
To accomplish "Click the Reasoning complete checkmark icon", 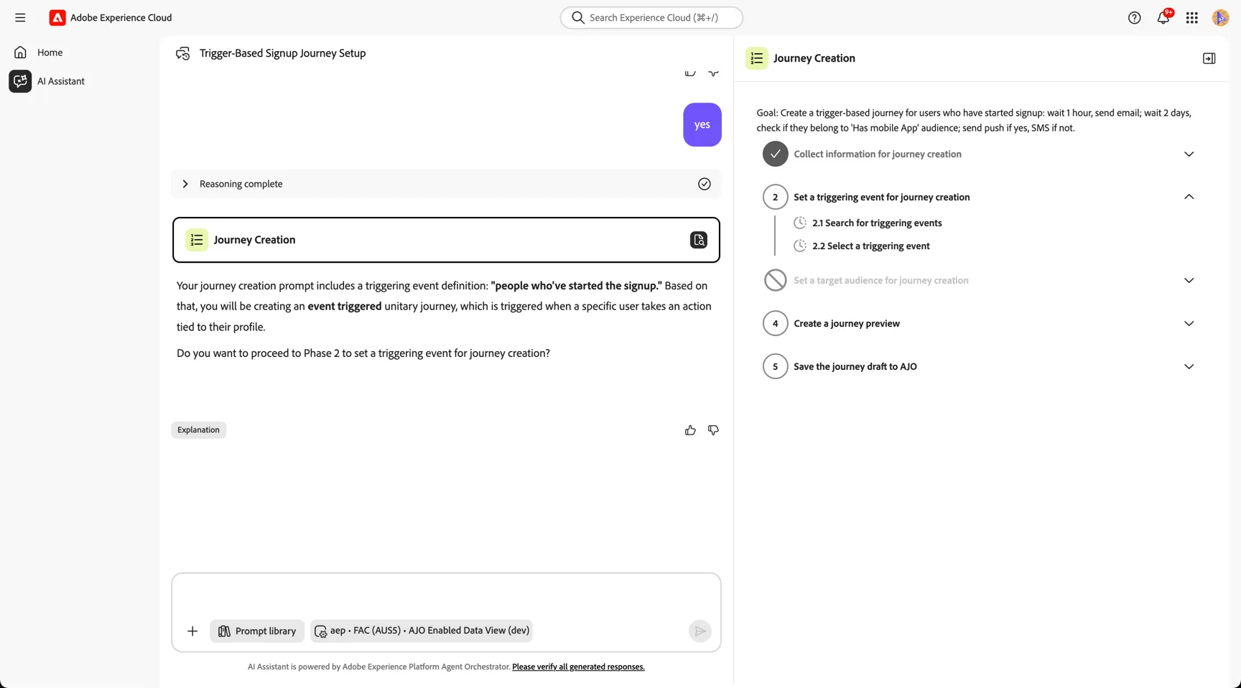I will pyautogui.click(x=704, y=184).
